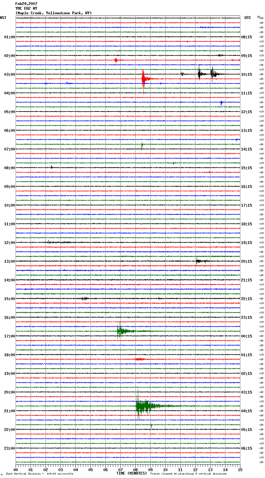
Task: Select the 02:00 MST time label
Action: tap(10, 55)
